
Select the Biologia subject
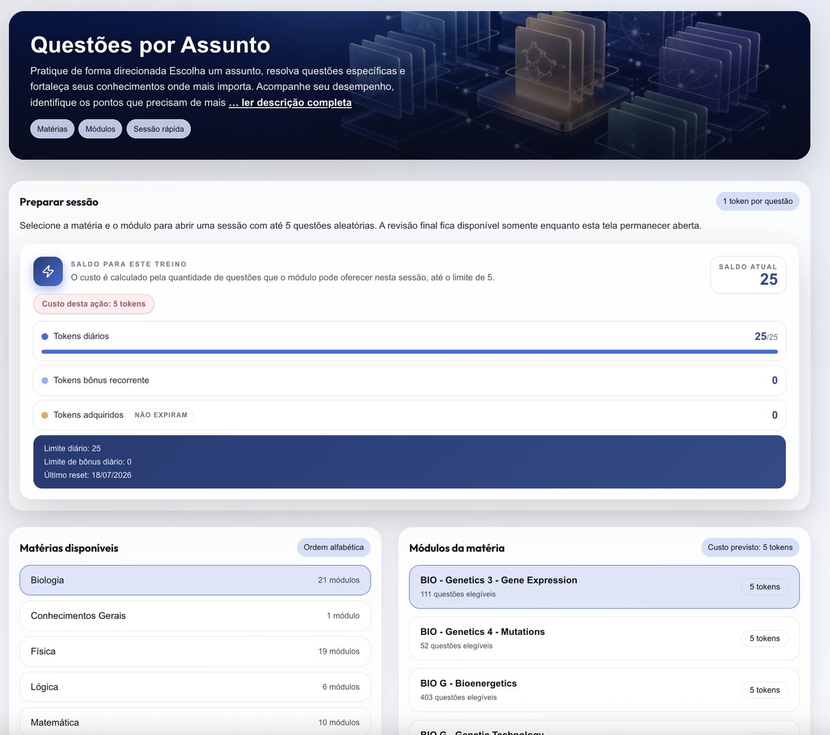click(x=195, y=580)
